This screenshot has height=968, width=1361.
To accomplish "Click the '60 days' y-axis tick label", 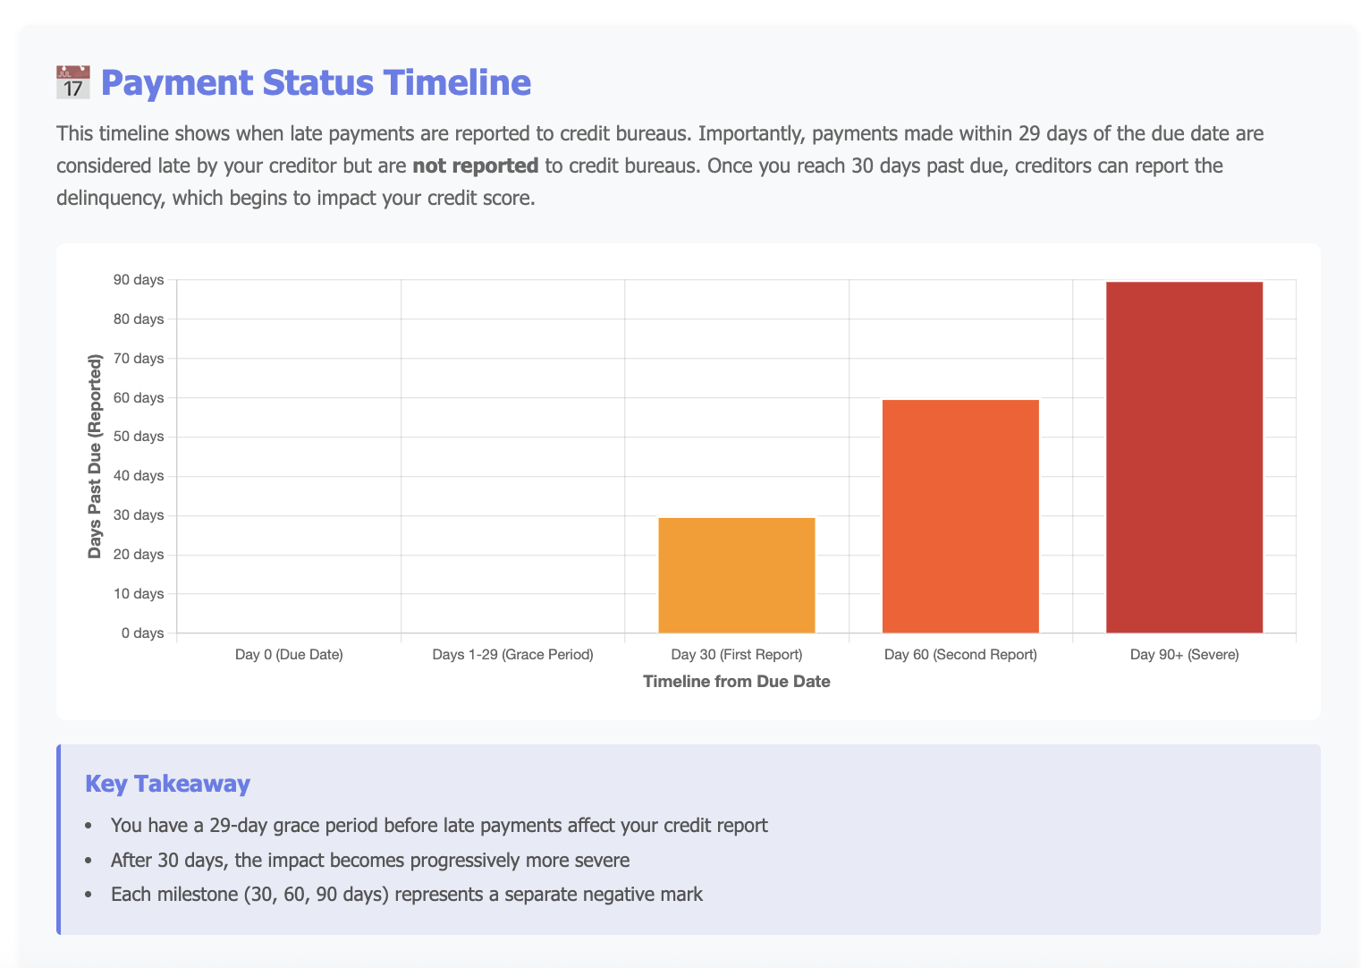I will [x=139, y=398].
